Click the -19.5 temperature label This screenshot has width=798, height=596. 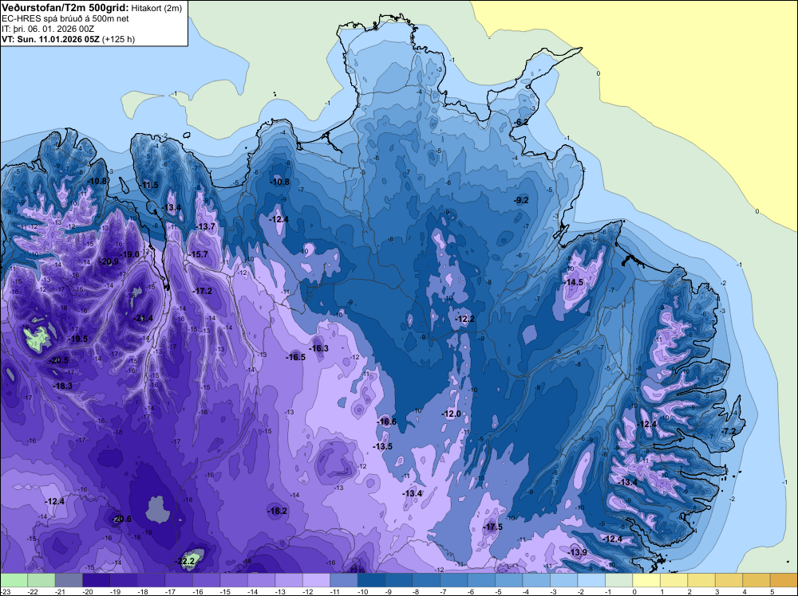coord(78,339)
